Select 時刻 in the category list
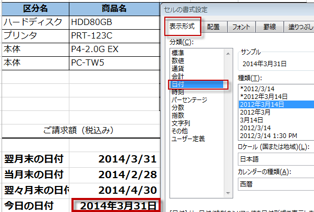 pyautogui.click(x=197, y=92)
